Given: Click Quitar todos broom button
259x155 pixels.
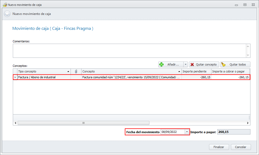Looking at the screenshot, I should [x=235, y=64].
